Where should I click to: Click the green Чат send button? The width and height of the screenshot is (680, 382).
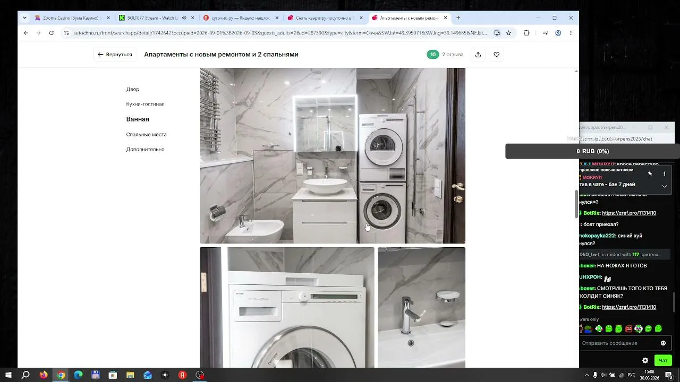(x=663, y=361)
